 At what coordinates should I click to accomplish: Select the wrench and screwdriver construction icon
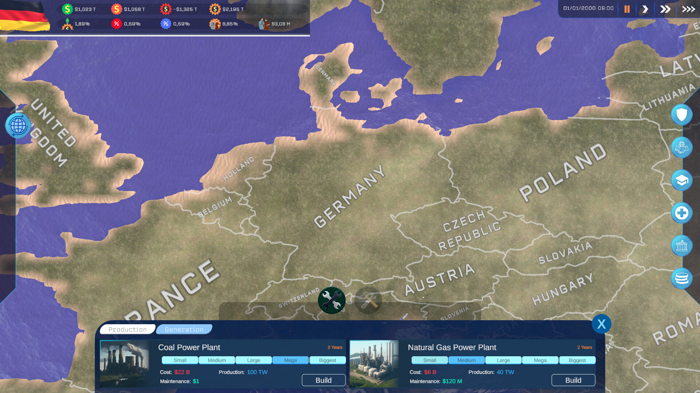click(331, 299)
